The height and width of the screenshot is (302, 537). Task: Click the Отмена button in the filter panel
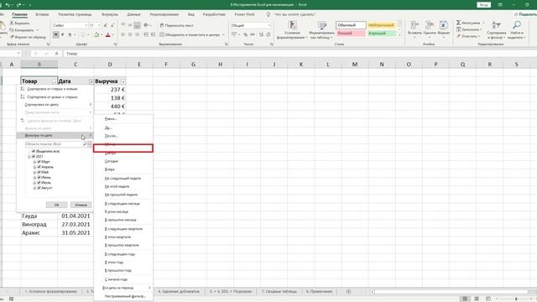[x=81, y=205]
